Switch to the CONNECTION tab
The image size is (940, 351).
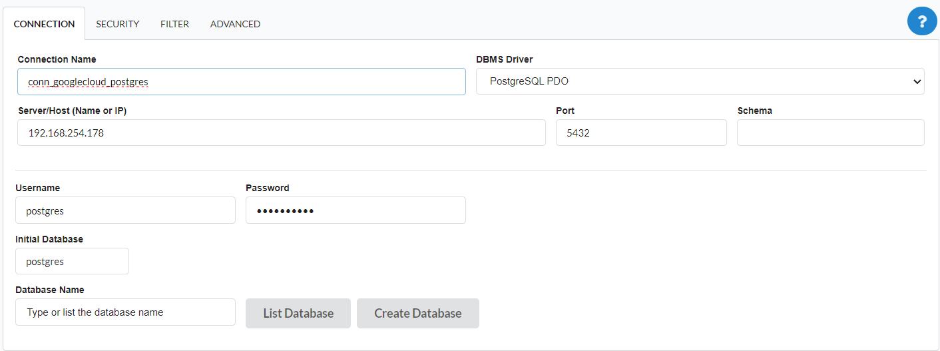pos(44,24)
